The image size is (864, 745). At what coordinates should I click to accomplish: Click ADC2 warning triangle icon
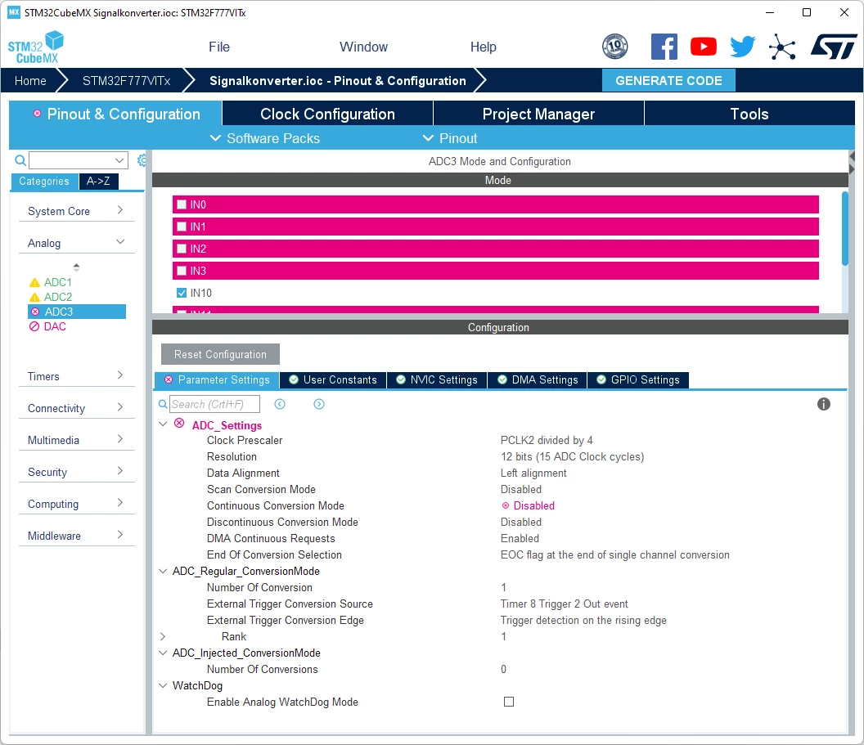[x=34, y=298]
